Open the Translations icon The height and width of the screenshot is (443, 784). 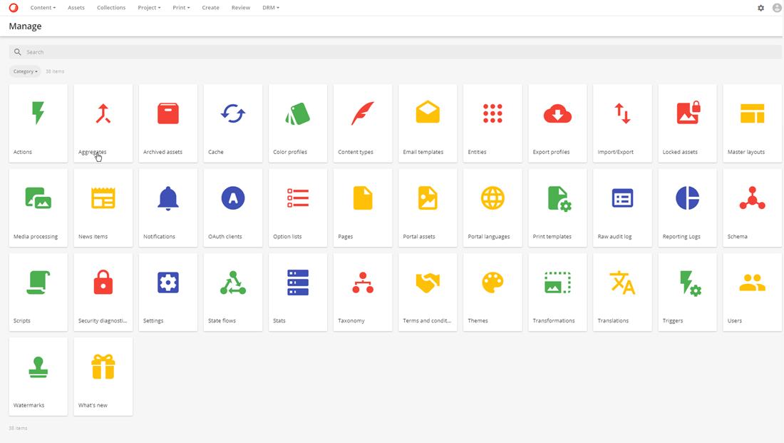coord(621,282)
